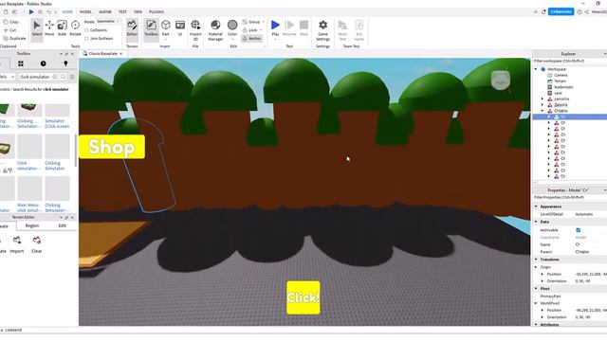Switch to Terrain Editor Region tab
This screenshot has width=607, height=341.
pos(32,225)
